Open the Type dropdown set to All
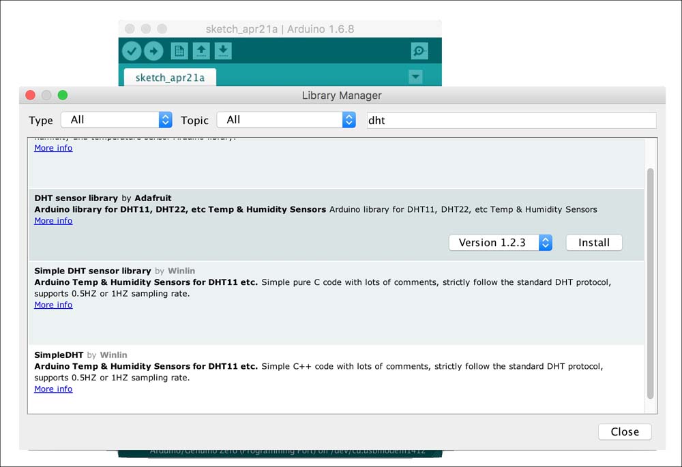Viewport: 682px width, 467px height. point(117,119)
